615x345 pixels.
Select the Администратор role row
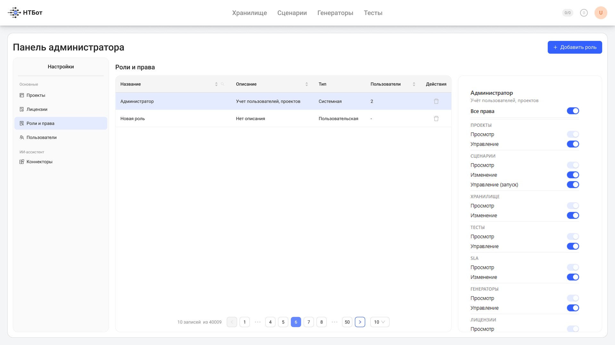pos(283,101)
